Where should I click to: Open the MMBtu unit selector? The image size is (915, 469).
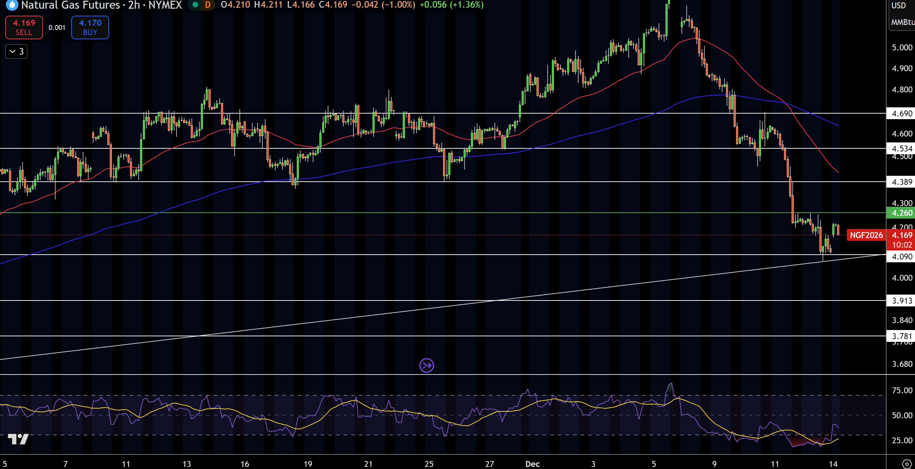click(x=902, y=22)
